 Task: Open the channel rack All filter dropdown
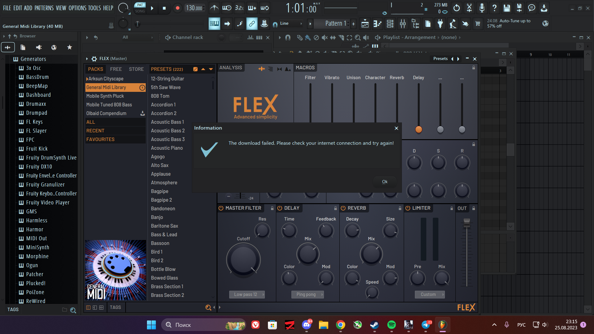click(x=138, y=37)
